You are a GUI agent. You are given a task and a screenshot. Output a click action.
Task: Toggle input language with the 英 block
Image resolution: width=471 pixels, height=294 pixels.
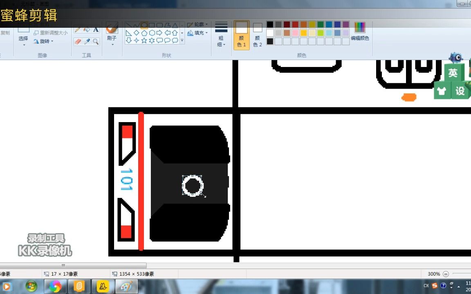pyautogui.click(x=453, y=73)
